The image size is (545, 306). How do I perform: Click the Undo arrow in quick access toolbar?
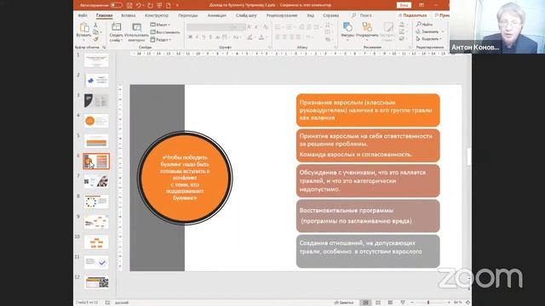pyautogui.click(x=139, y=5)
